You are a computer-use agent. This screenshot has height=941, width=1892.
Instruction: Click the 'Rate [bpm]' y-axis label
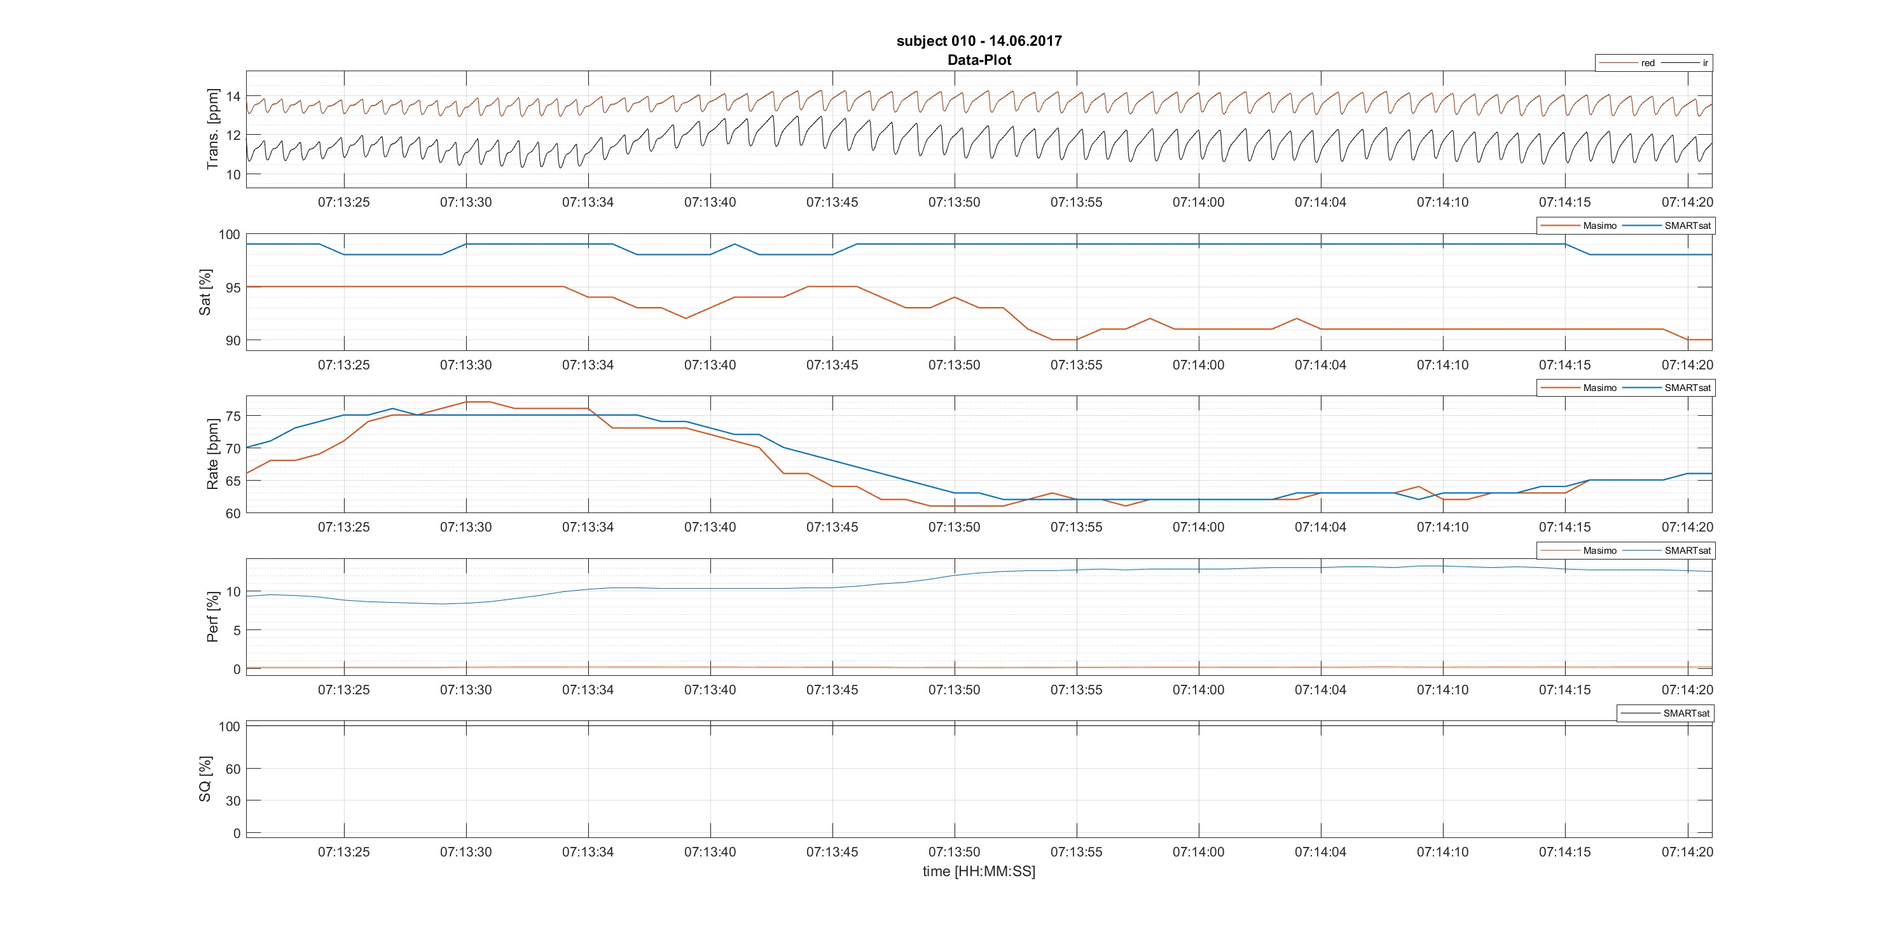[x=213, y=455]
